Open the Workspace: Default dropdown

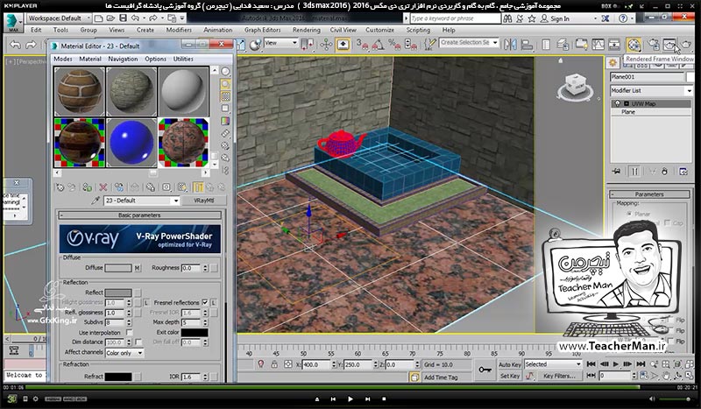tap(59, 18)
